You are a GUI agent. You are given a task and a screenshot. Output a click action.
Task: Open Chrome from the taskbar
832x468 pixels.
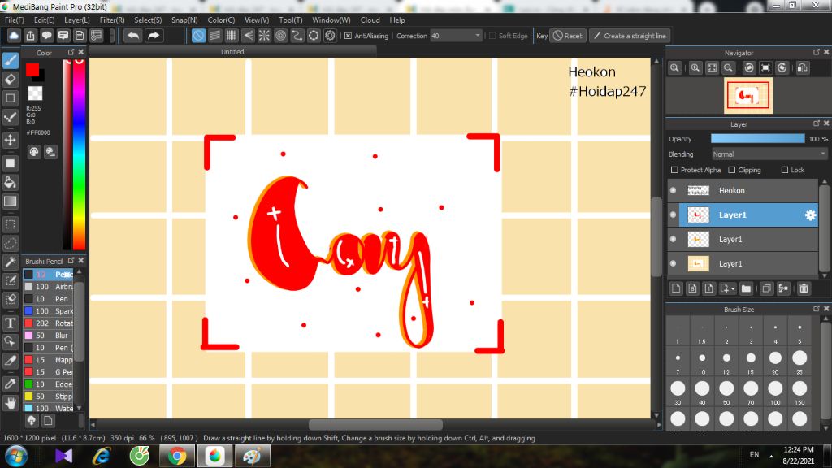tap(176, 456)
